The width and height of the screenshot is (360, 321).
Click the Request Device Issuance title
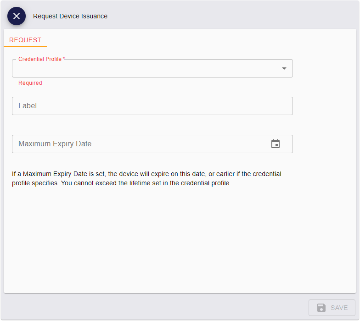tap(70, 16)
